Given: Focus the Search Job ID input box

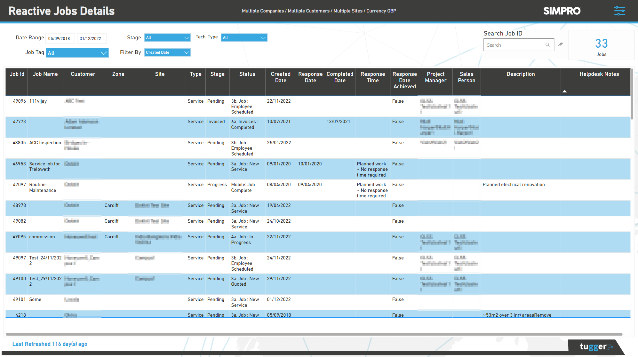Looking at the screenshot, I should coord(519,45).
